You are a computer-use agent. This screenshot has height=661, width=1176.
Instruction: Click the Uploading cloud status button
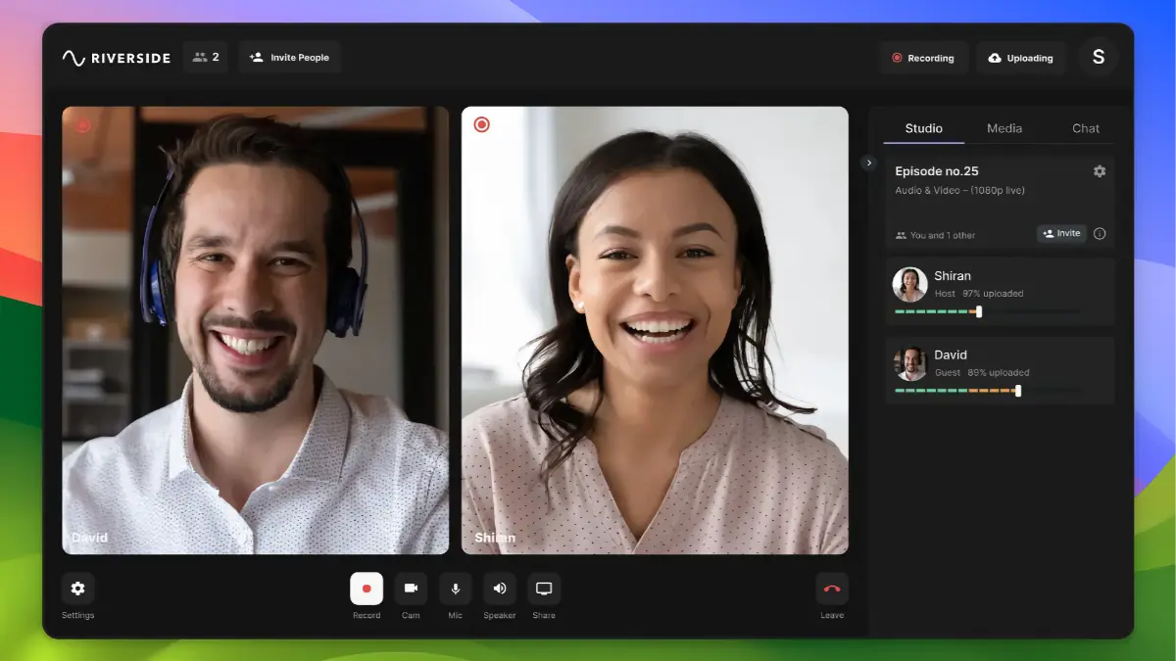tap(1020, 58)
